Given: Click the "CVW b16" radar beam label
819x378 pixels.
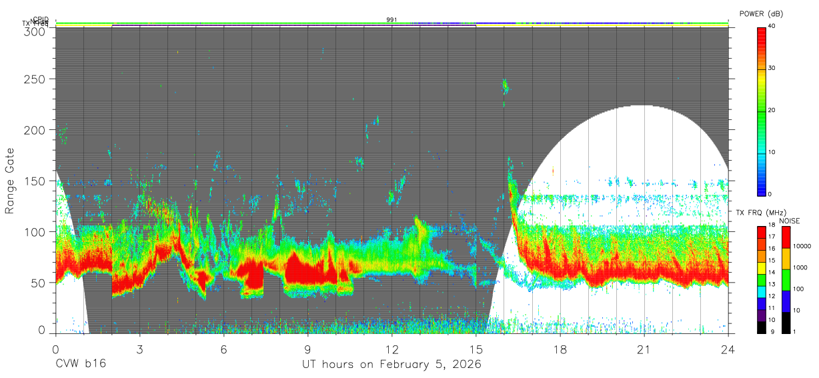Looking at the screenshot, I should pyautogui.click(x=80, y=364).
